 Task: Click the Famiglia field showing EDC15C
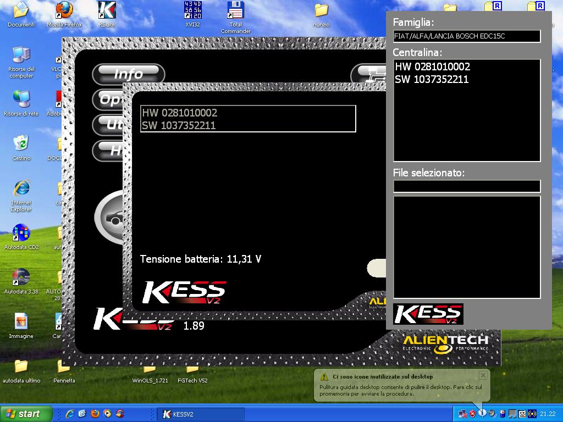pos(467,36)
